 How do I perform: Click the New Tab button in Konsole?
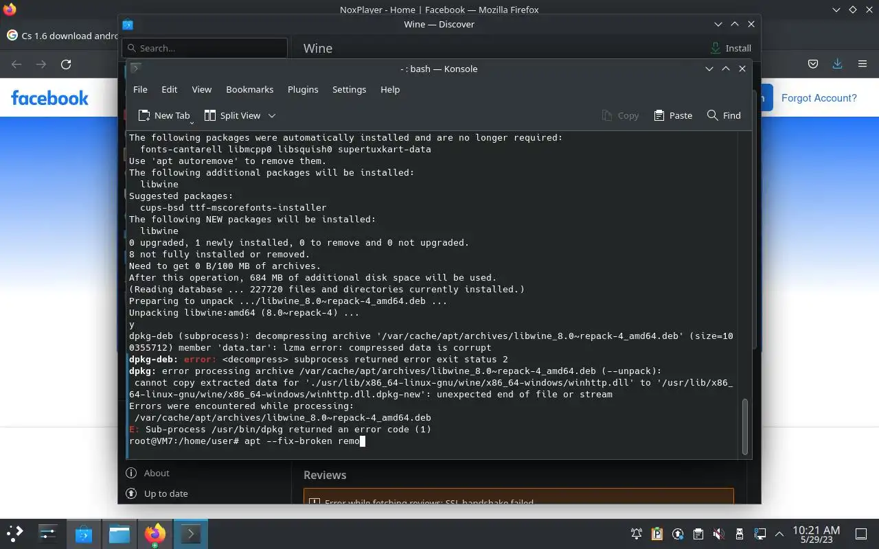[x=163, y=115]
